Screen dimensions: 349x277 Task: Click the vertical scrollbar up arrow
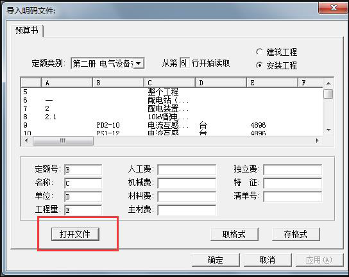click(x=328, y=83)
